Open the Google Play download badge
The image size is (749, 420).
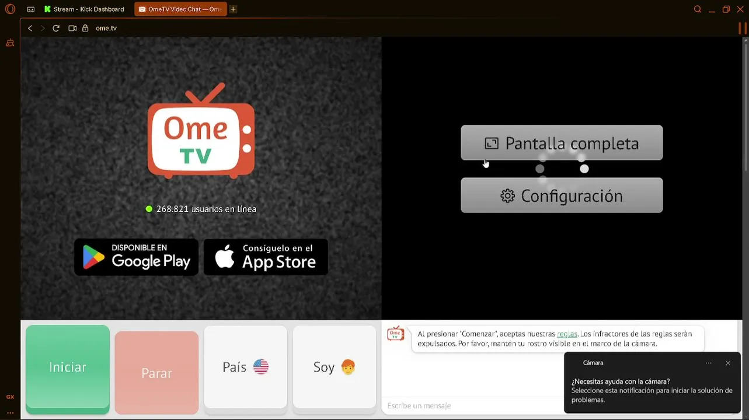click(x=136, y=257)
